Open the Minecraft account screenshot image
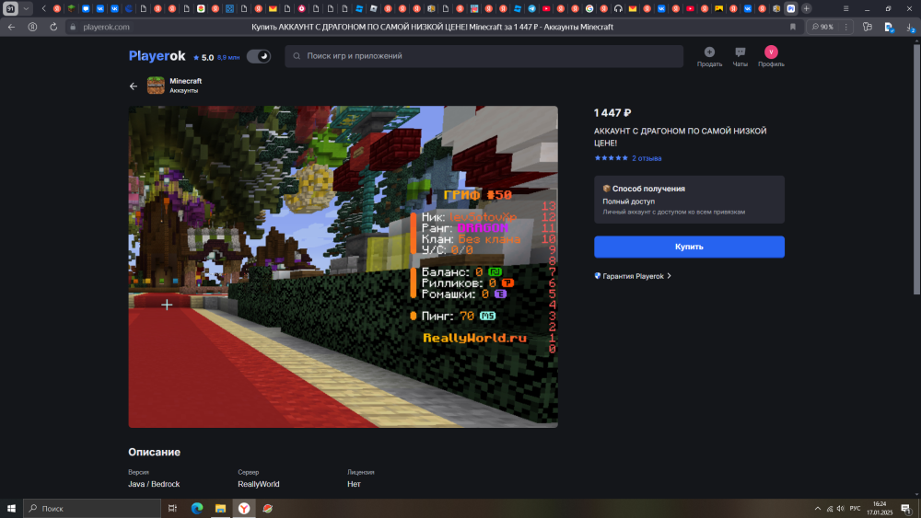The width and height of the screenshot is (921, 518). tap(343, 266)
